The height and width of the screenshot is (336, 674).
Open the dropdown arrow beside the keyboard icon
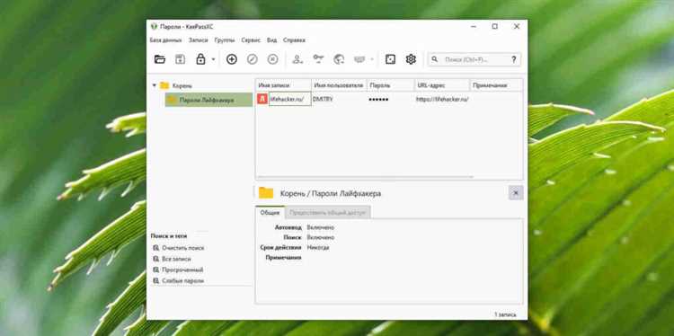pyautogui.click(x=372, y=59)
